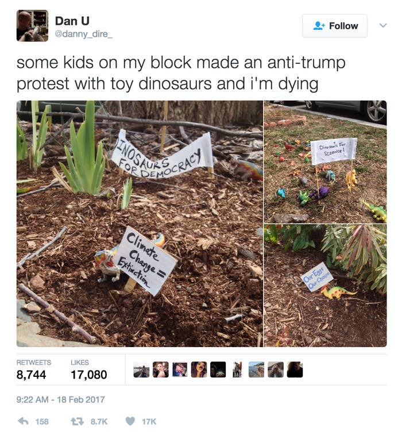This screenshot has width=402, height=439.
Task: Open the @danny_dire_ handle link
Action: (84, 34)
